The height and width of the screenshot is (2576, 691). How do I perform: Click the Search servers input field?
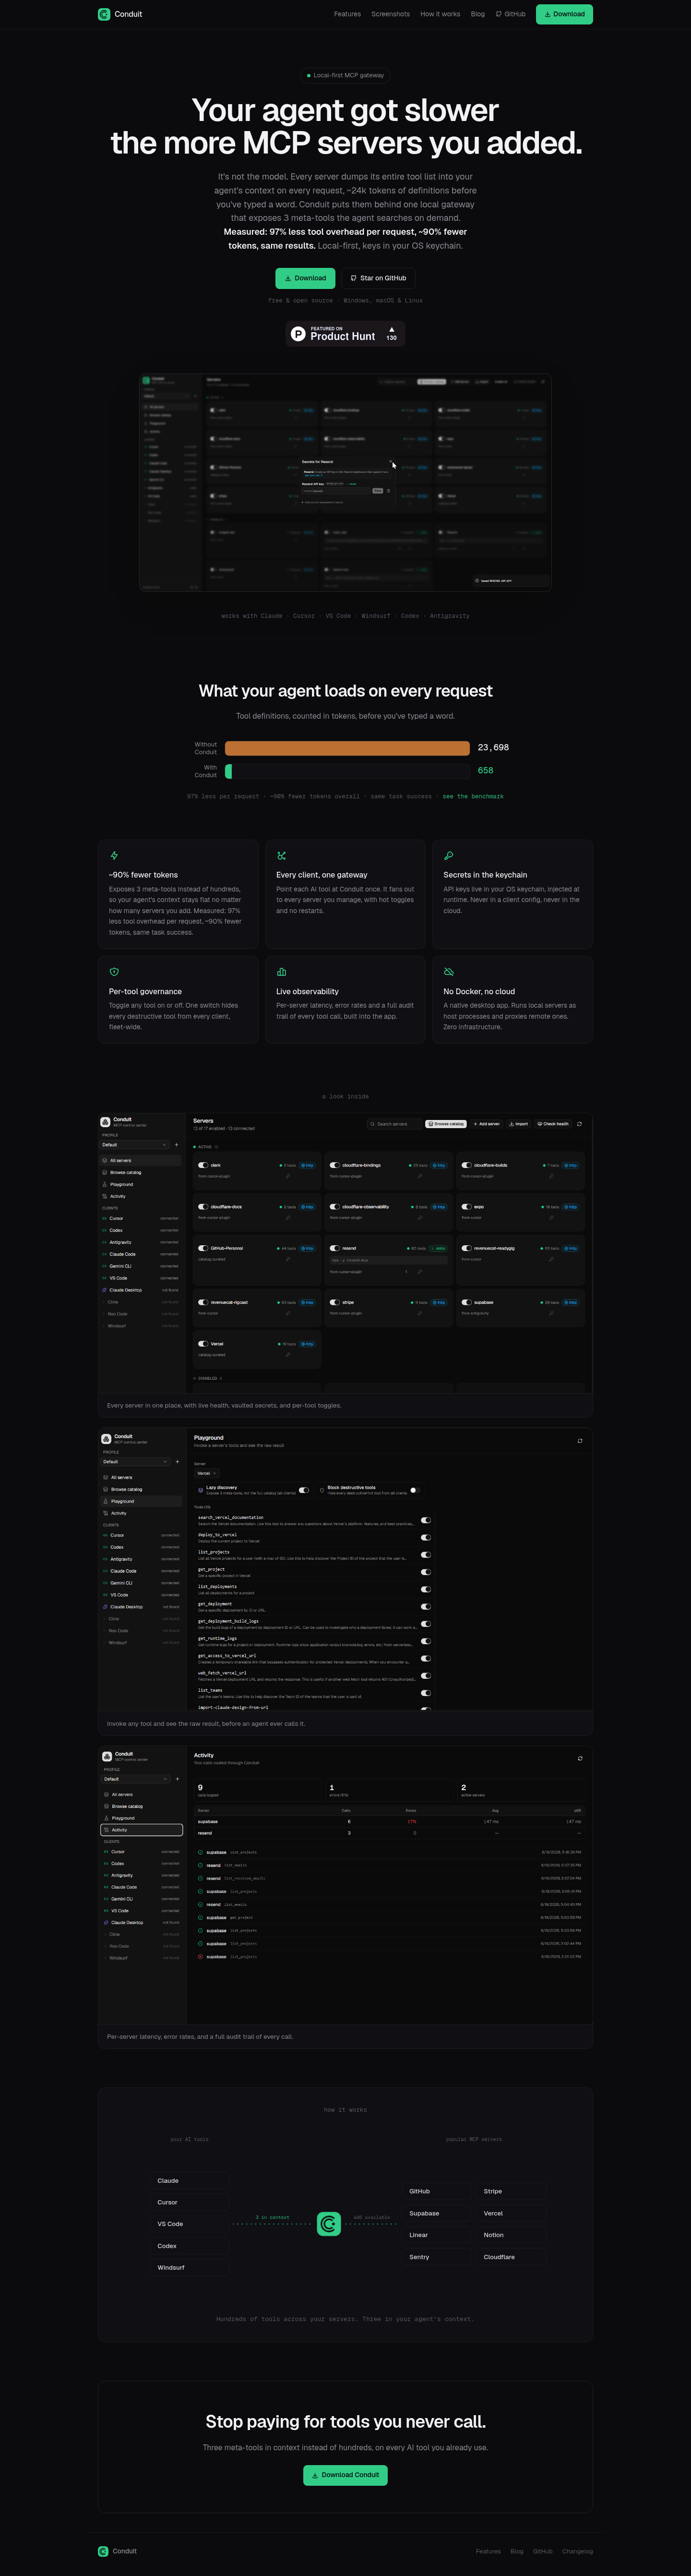tap(393, 1124)
